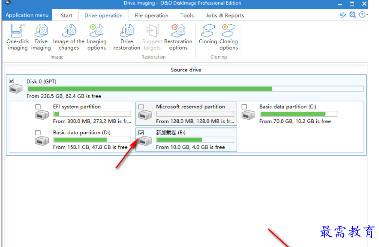Click Basic data partition (C:) drive icon
The height and width of the screenshot is (247, 379).
tap(248, 115)
